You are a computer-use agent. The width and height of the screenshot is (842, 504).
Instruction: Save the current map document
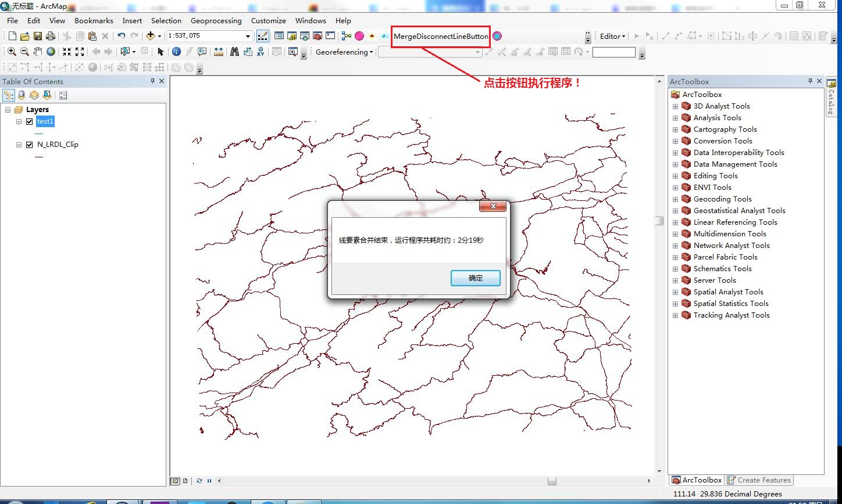tap(38, 36)
